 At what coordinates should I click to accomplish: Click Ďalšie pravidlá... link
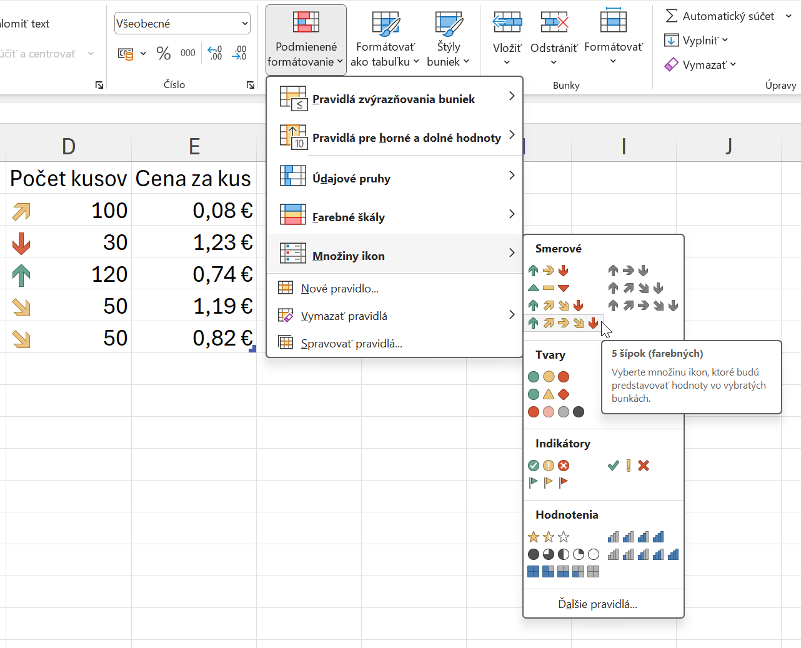click(x=597, y=604)
